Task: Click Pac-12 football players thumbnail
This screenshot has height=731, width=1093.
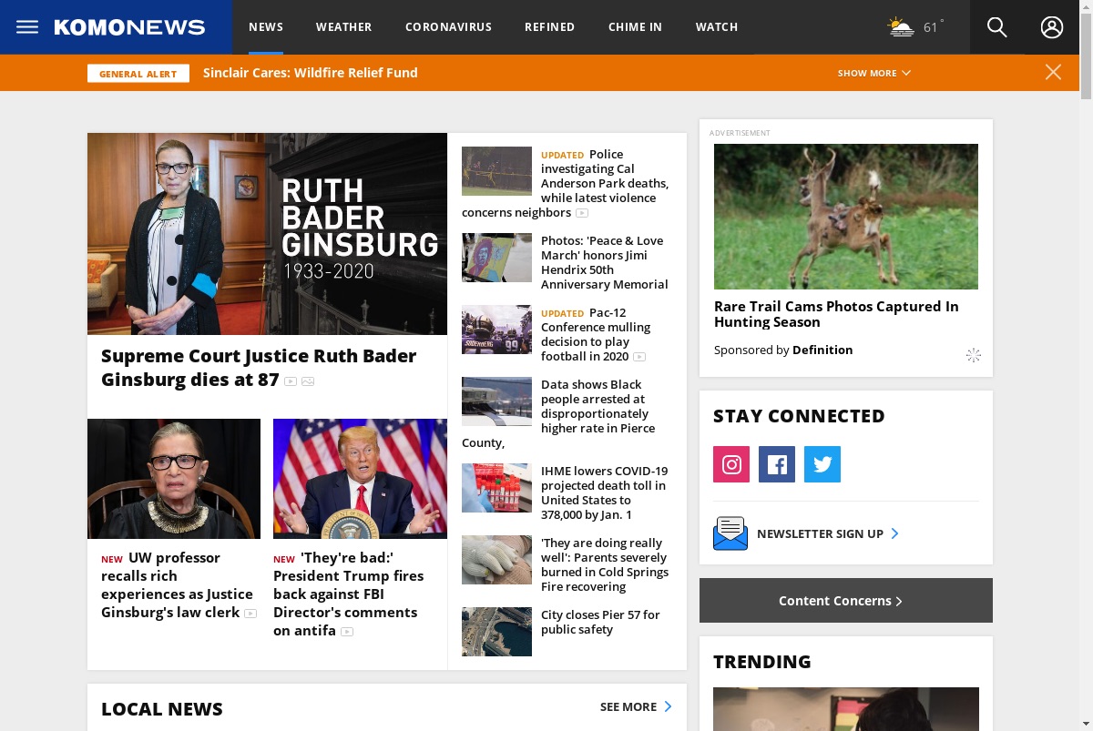Action: 496,330
